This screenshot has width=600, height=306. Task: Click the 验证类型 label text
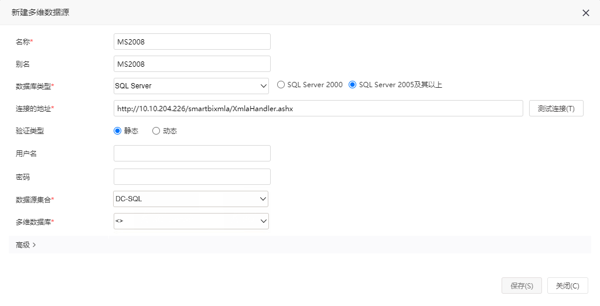(29, 131)
